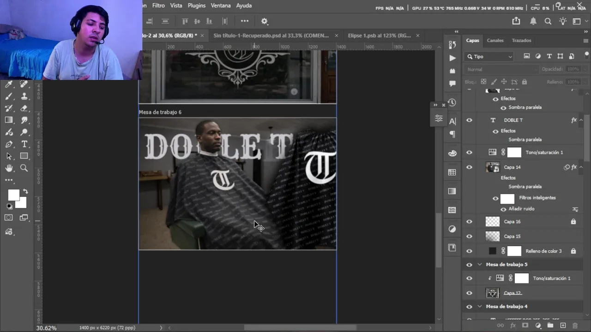Collapse Mesa de trabajo 5 artboard group

coord(479,265)
